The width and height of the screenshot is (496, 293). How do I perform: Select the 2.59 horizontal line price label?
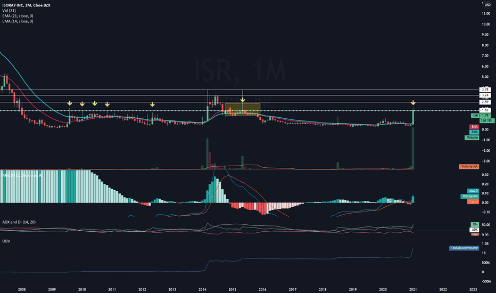click(485, 102)
